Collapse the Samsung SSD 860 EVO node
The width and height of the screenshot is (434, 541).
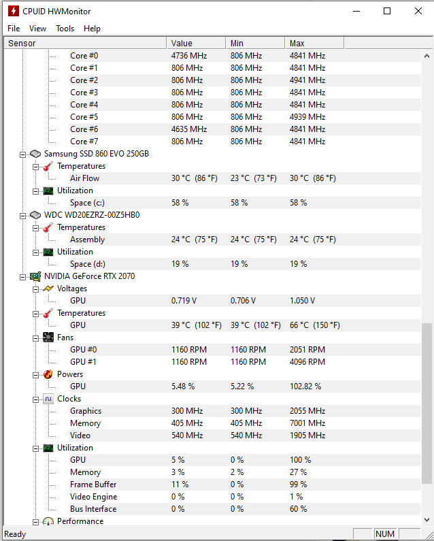point(23,154)
